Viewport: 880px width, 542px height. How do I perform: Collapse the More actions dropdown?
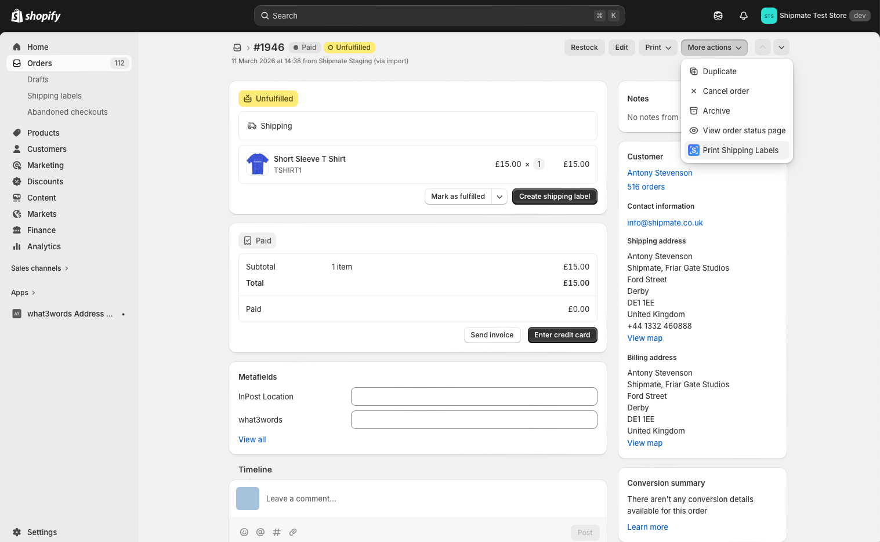point(714,47)
